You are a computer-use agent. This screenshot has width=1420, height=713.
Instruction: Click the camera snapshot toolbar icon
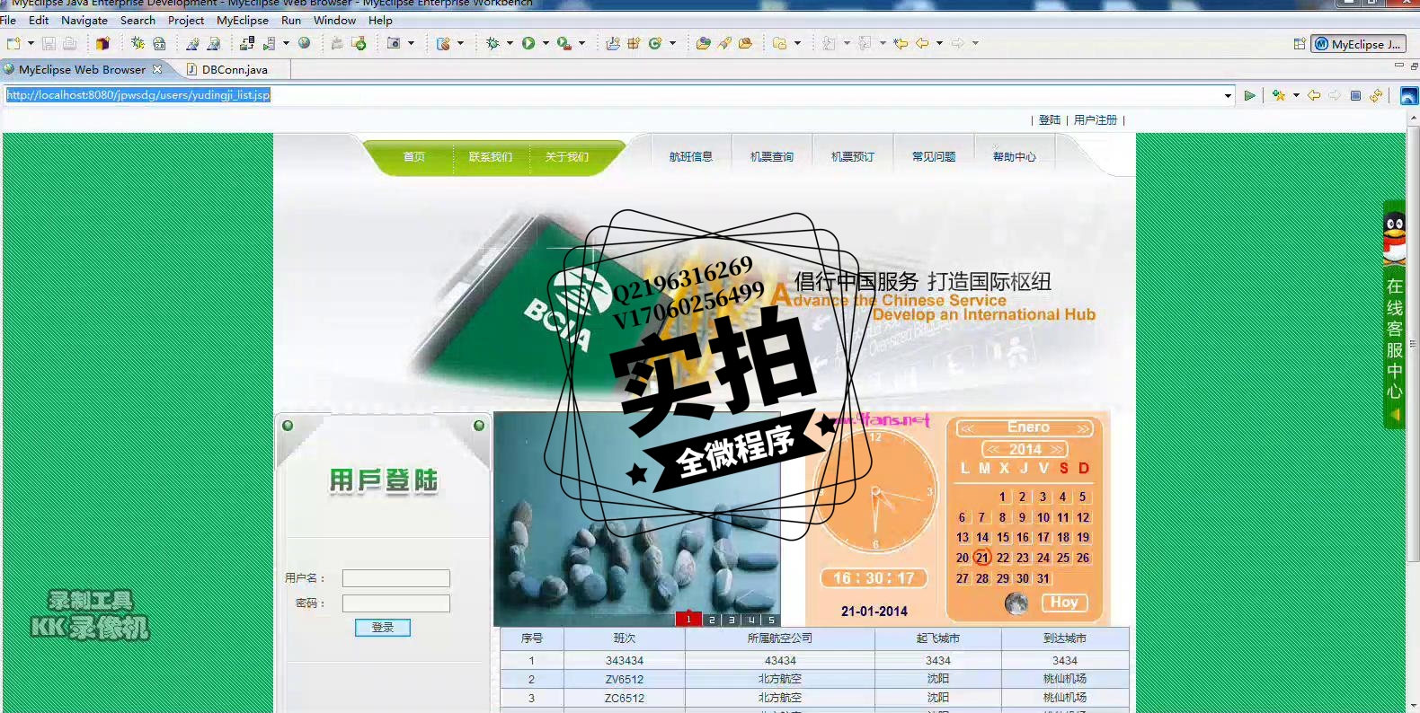click(x=394, y=43)
